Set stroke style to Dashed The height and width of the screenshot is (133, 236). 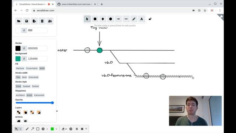[x=27, y=86]
